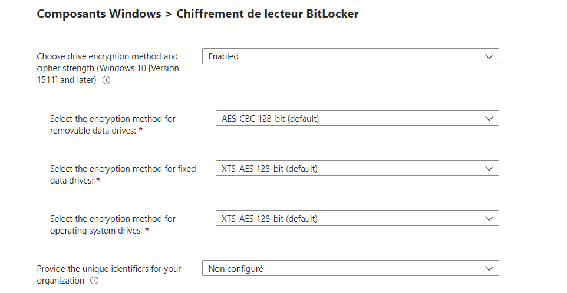Open XTS-AES 128-bit dropdown for fixed data drives
The image size is (567, 293).
357,168
